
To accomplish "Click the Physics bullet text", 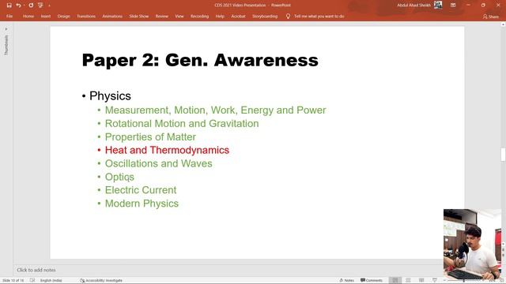I will pyautogui.click(x=110, y=96).
